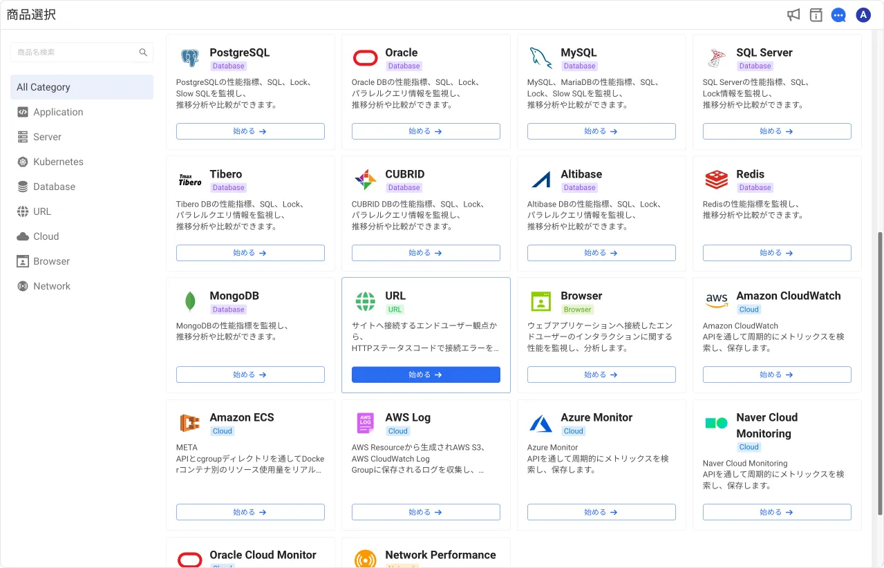This screenshot has width=884, height=568.
Task: Click the Altibase logo
Action: (540, 180)
